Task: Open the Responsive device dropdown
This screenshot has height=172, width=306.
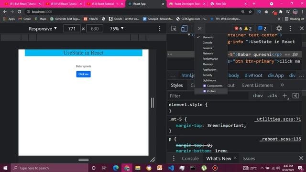Action: coord(43,29)
